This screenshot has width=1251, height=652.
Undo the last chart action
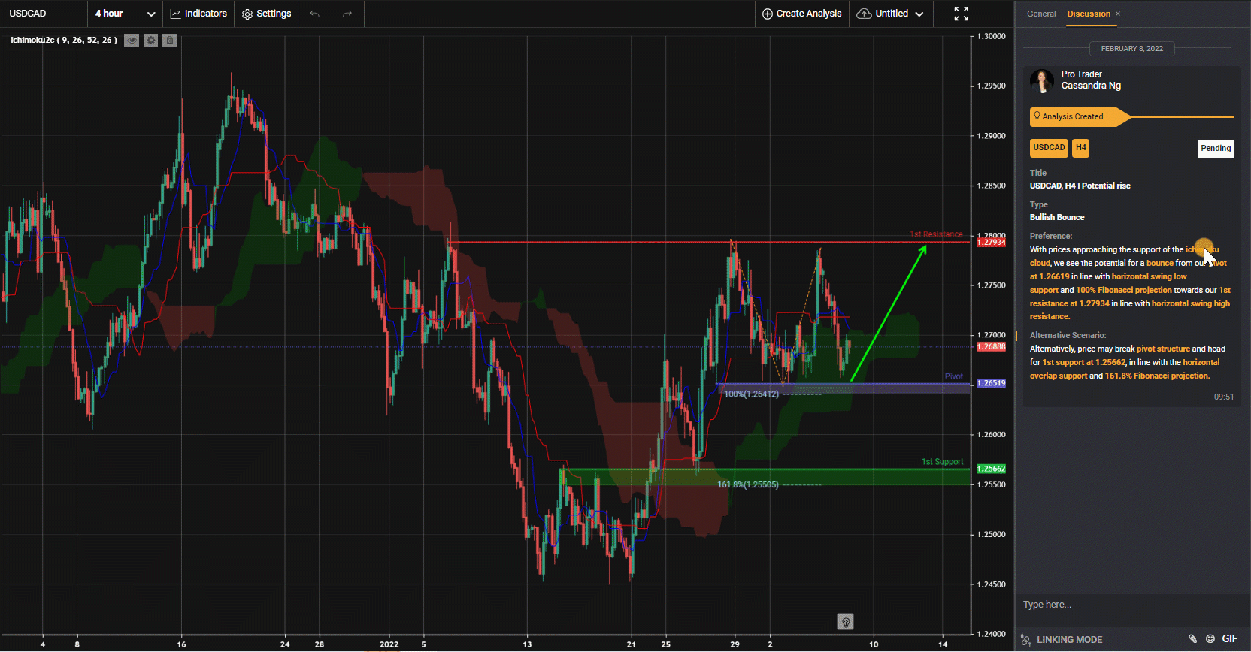[315, 14]
